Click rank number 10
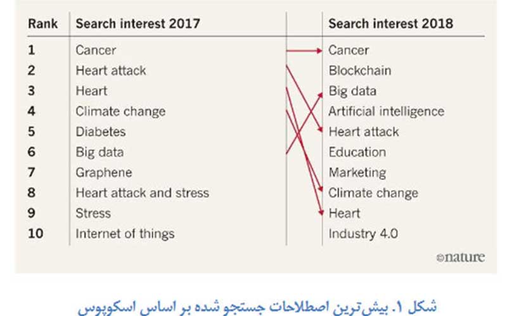The image size is (507, 316). [x=36, y=234]
